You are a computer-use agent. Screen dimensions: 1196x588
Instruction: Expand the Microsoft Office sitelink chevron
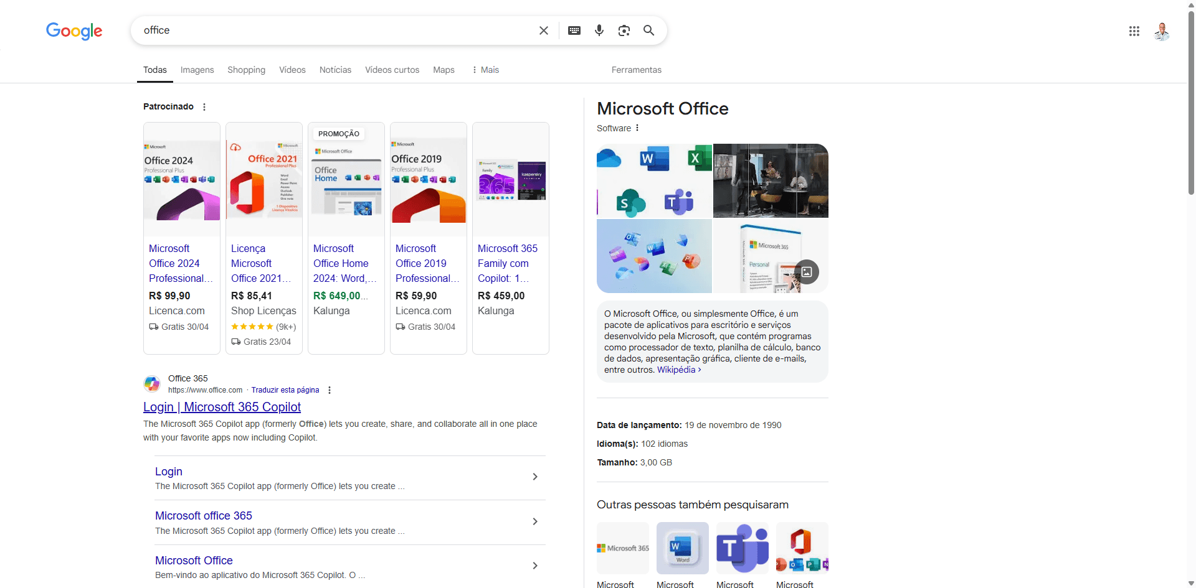[x=535, y=566]
